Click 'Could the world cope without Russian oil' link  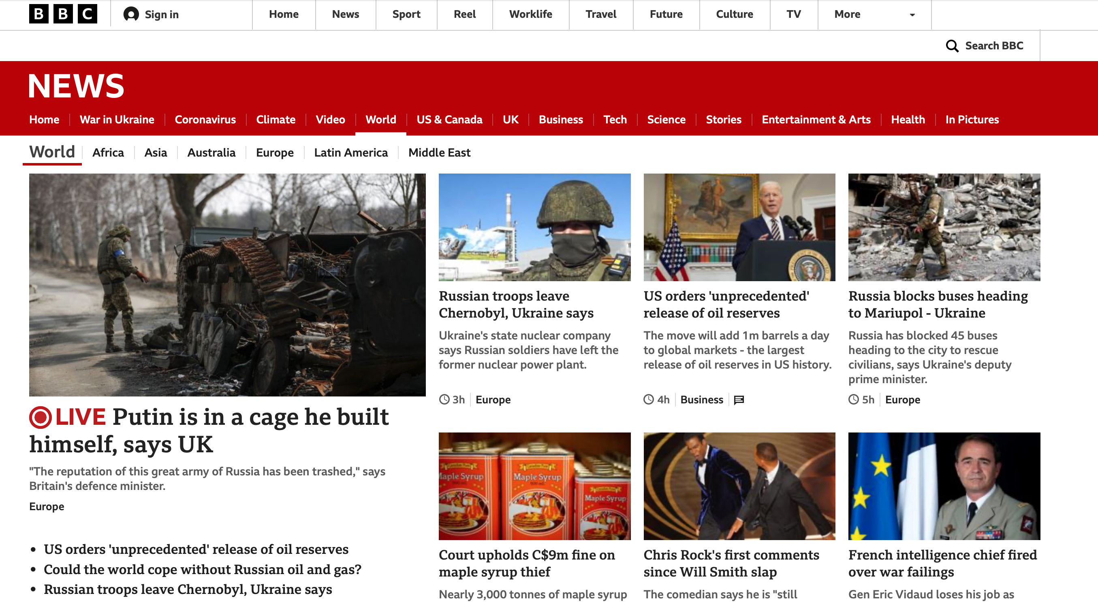(203, 569)
